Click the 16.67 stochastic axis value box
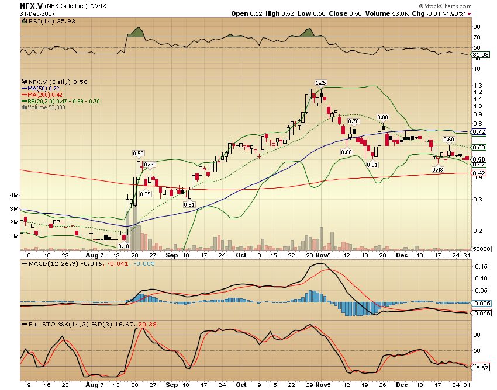This screenshot has width=497, height=390. tap(481, 368)
